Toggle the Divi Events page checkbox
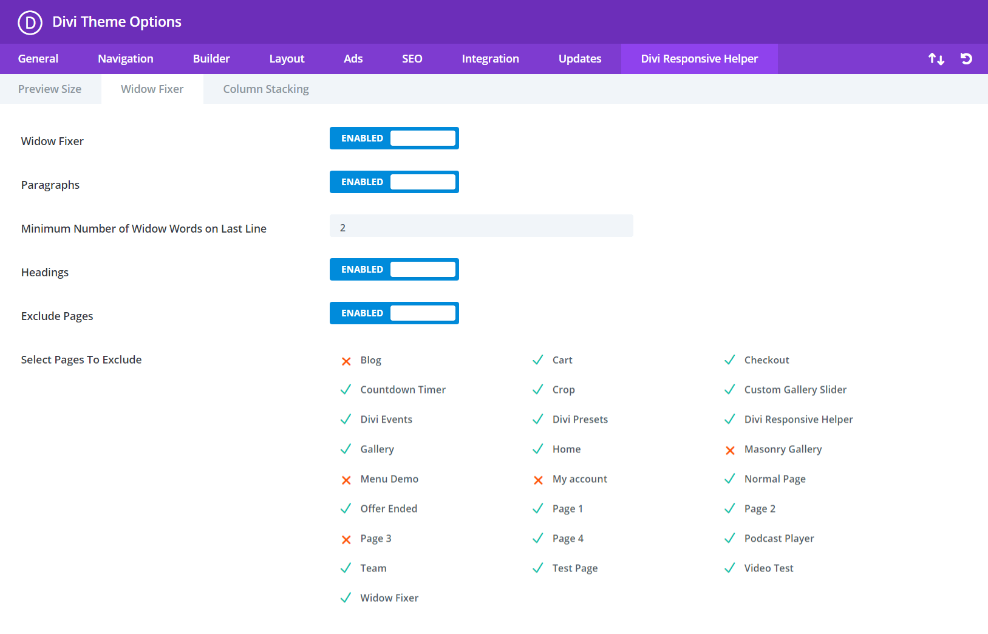Screen dimensions: 988x634 pos(346,420)
